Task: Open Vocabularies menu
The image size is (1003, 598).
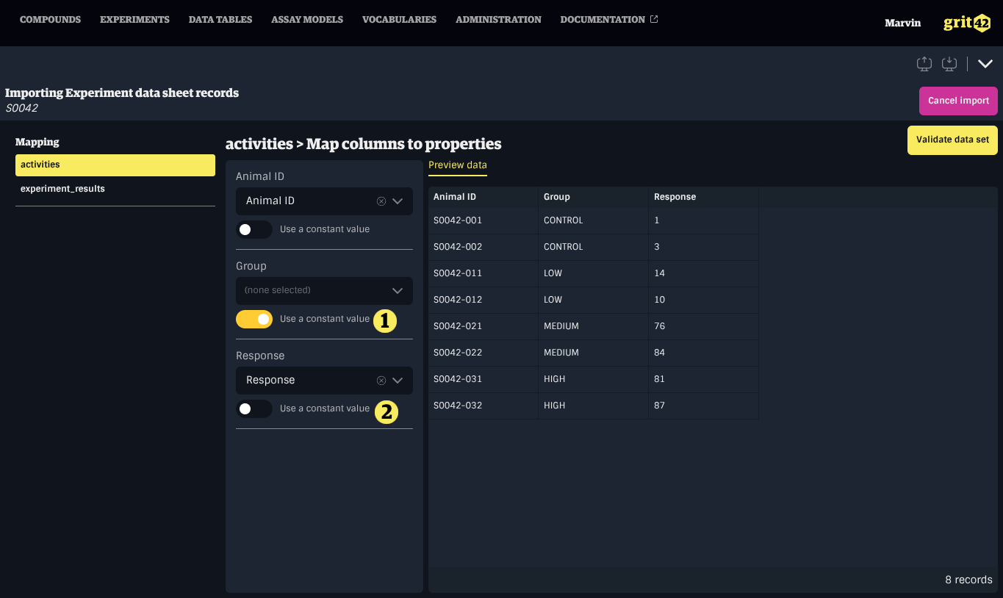Action: click(399, 20)
